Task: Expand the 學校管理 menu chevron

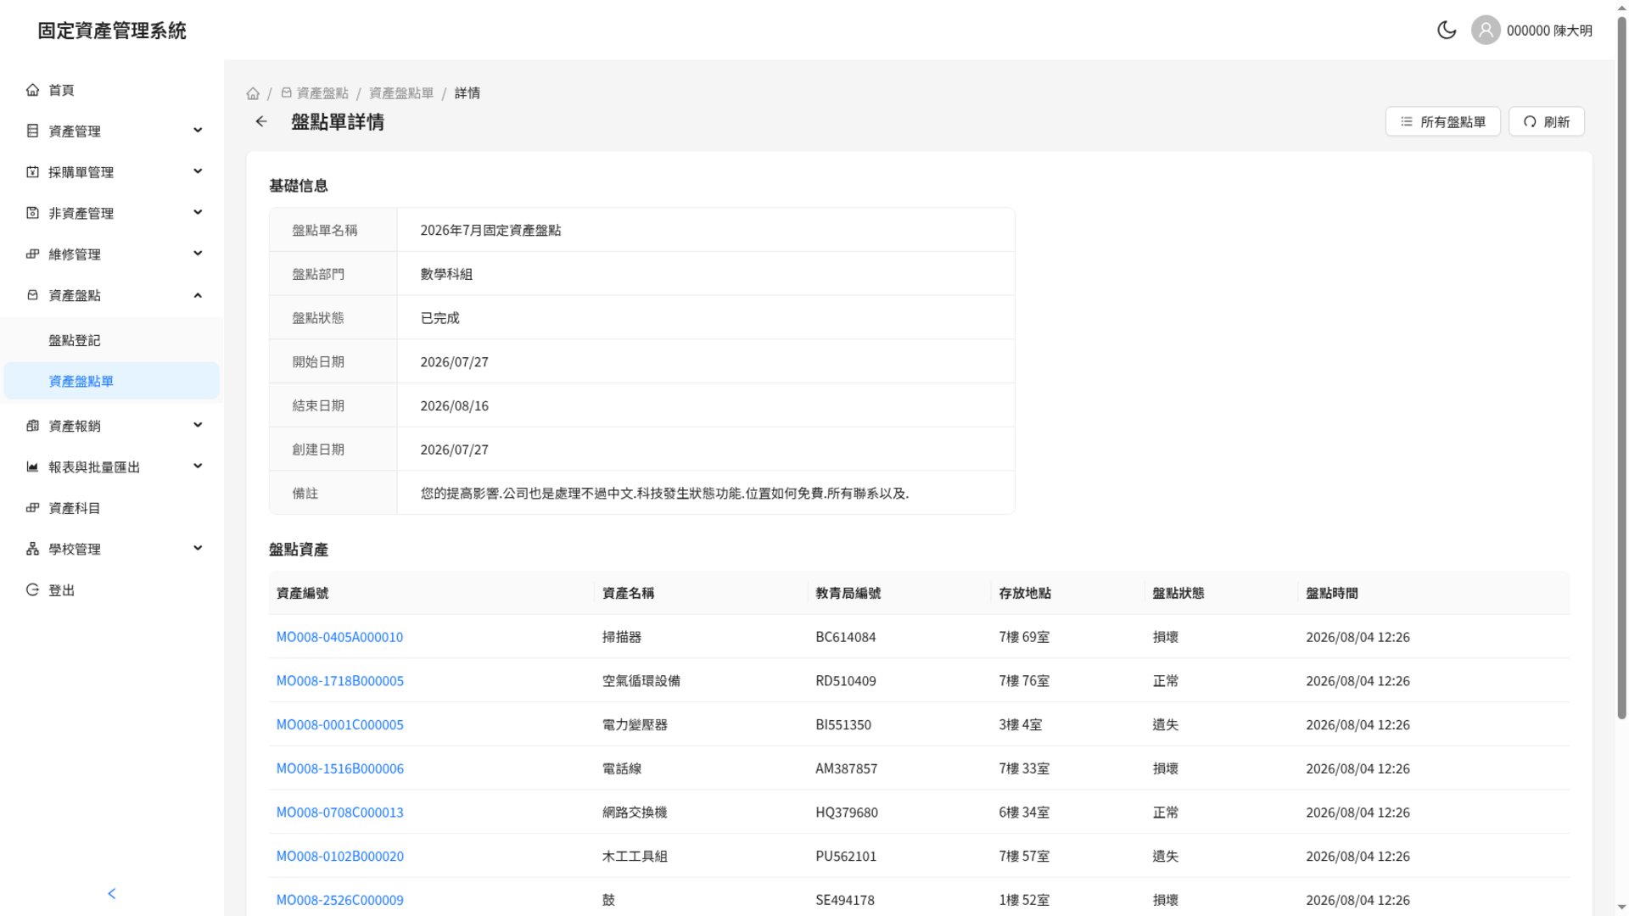Action: [x=198, y=550]
